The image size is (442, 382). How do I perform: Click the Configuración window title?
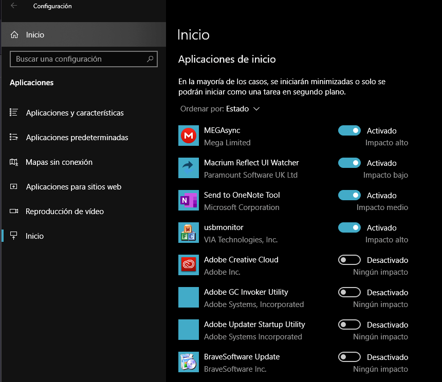tap(52, 6)
